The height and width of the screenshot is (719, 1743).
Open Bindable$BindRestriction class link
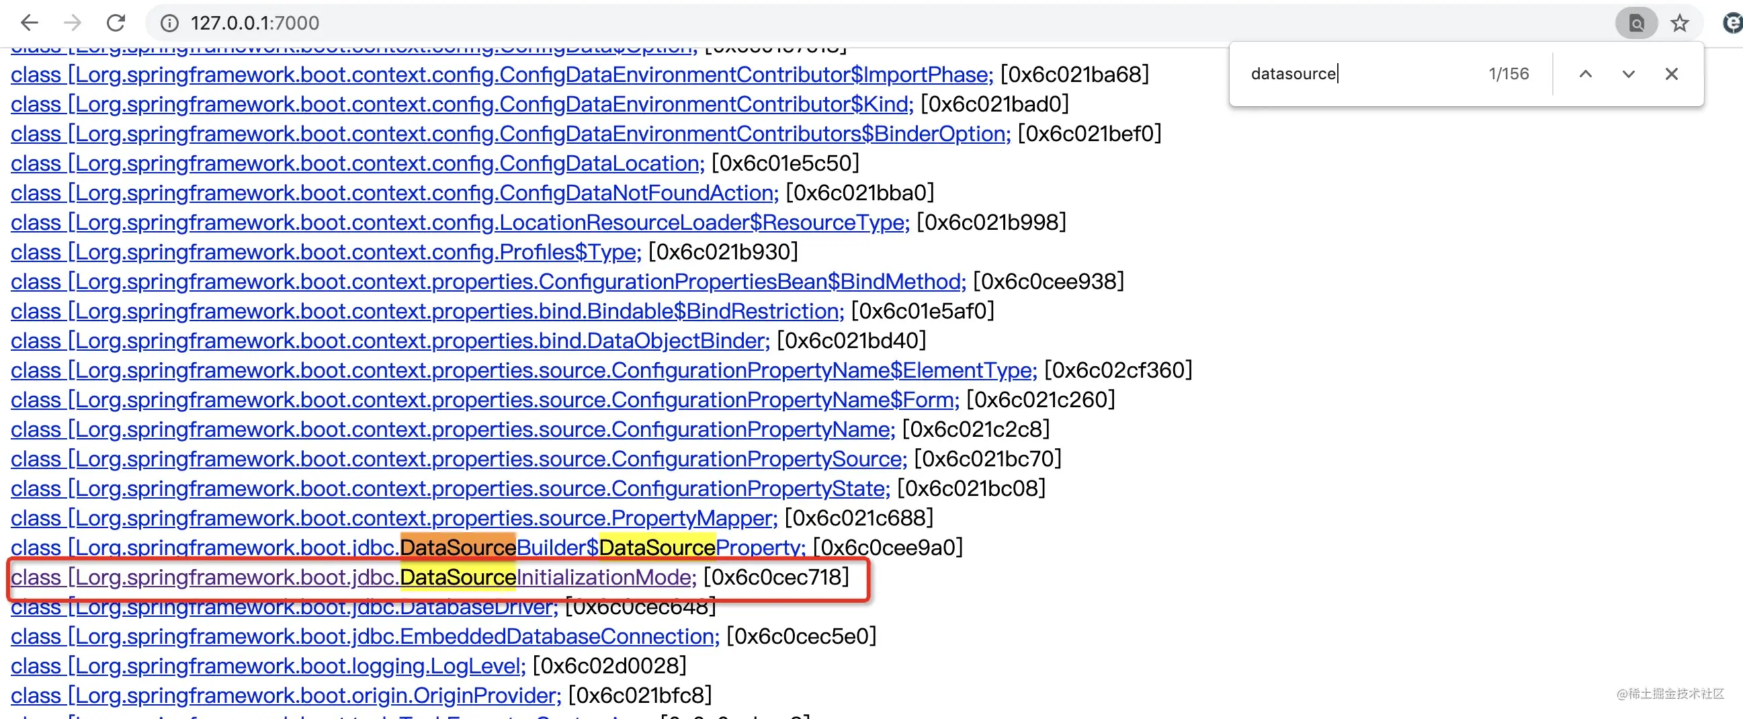point(427,311)
